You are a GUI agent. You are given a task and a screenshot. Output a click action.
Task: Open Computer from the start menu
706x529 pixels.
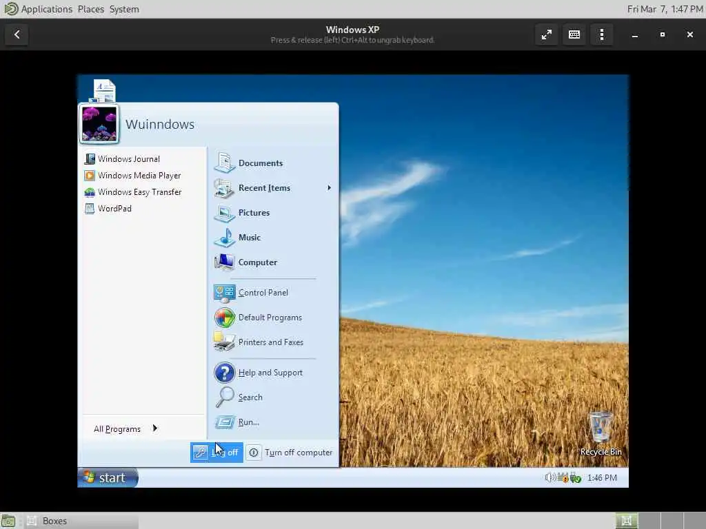[245, 262]
